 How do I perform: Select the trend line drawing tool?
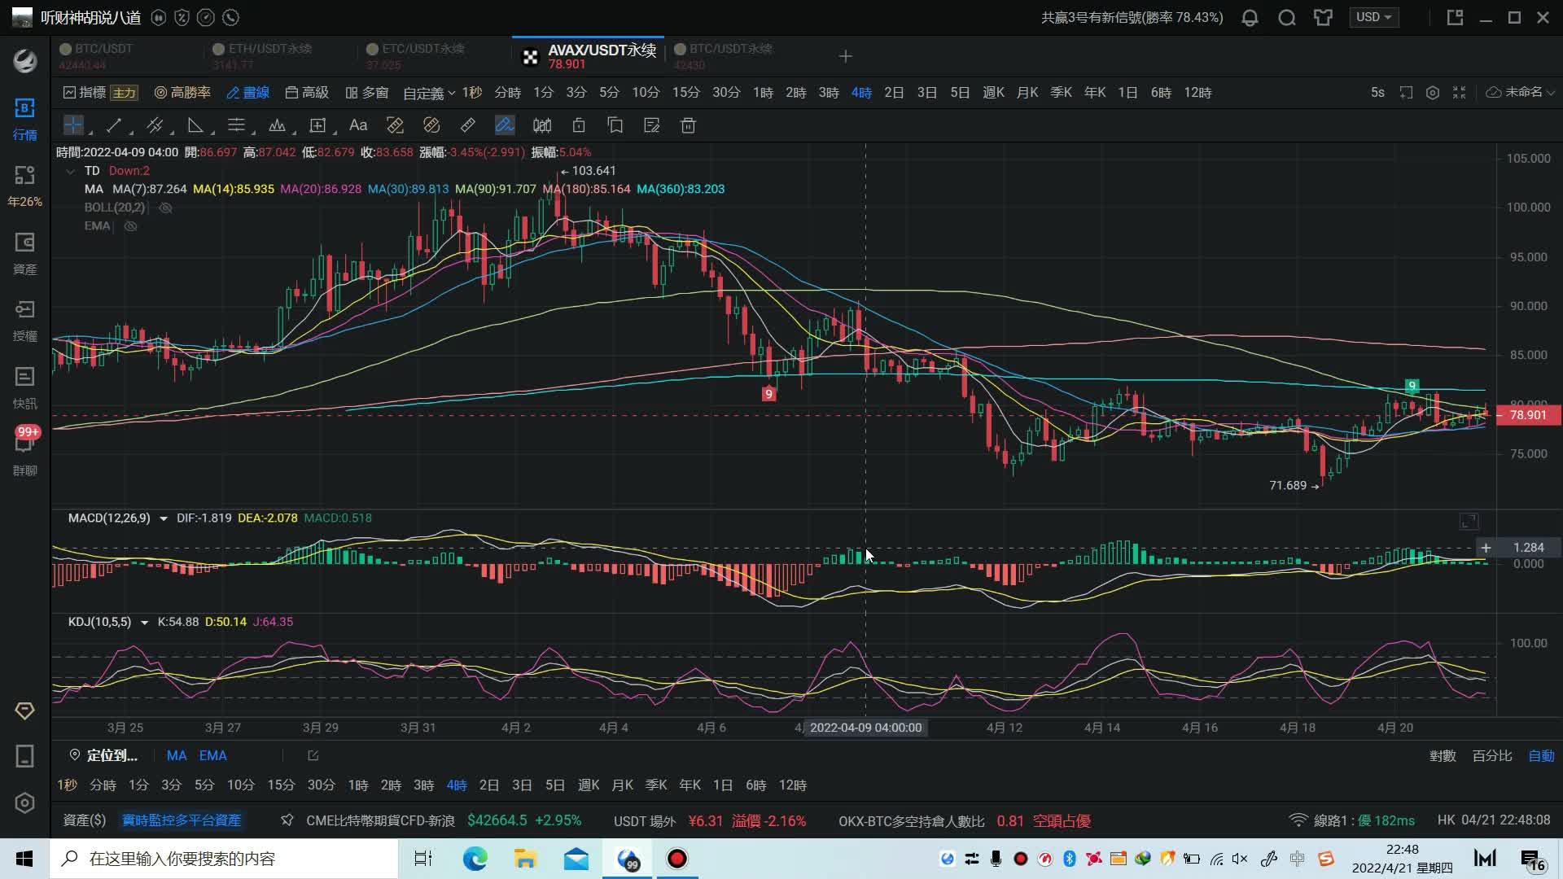point(114,125)
